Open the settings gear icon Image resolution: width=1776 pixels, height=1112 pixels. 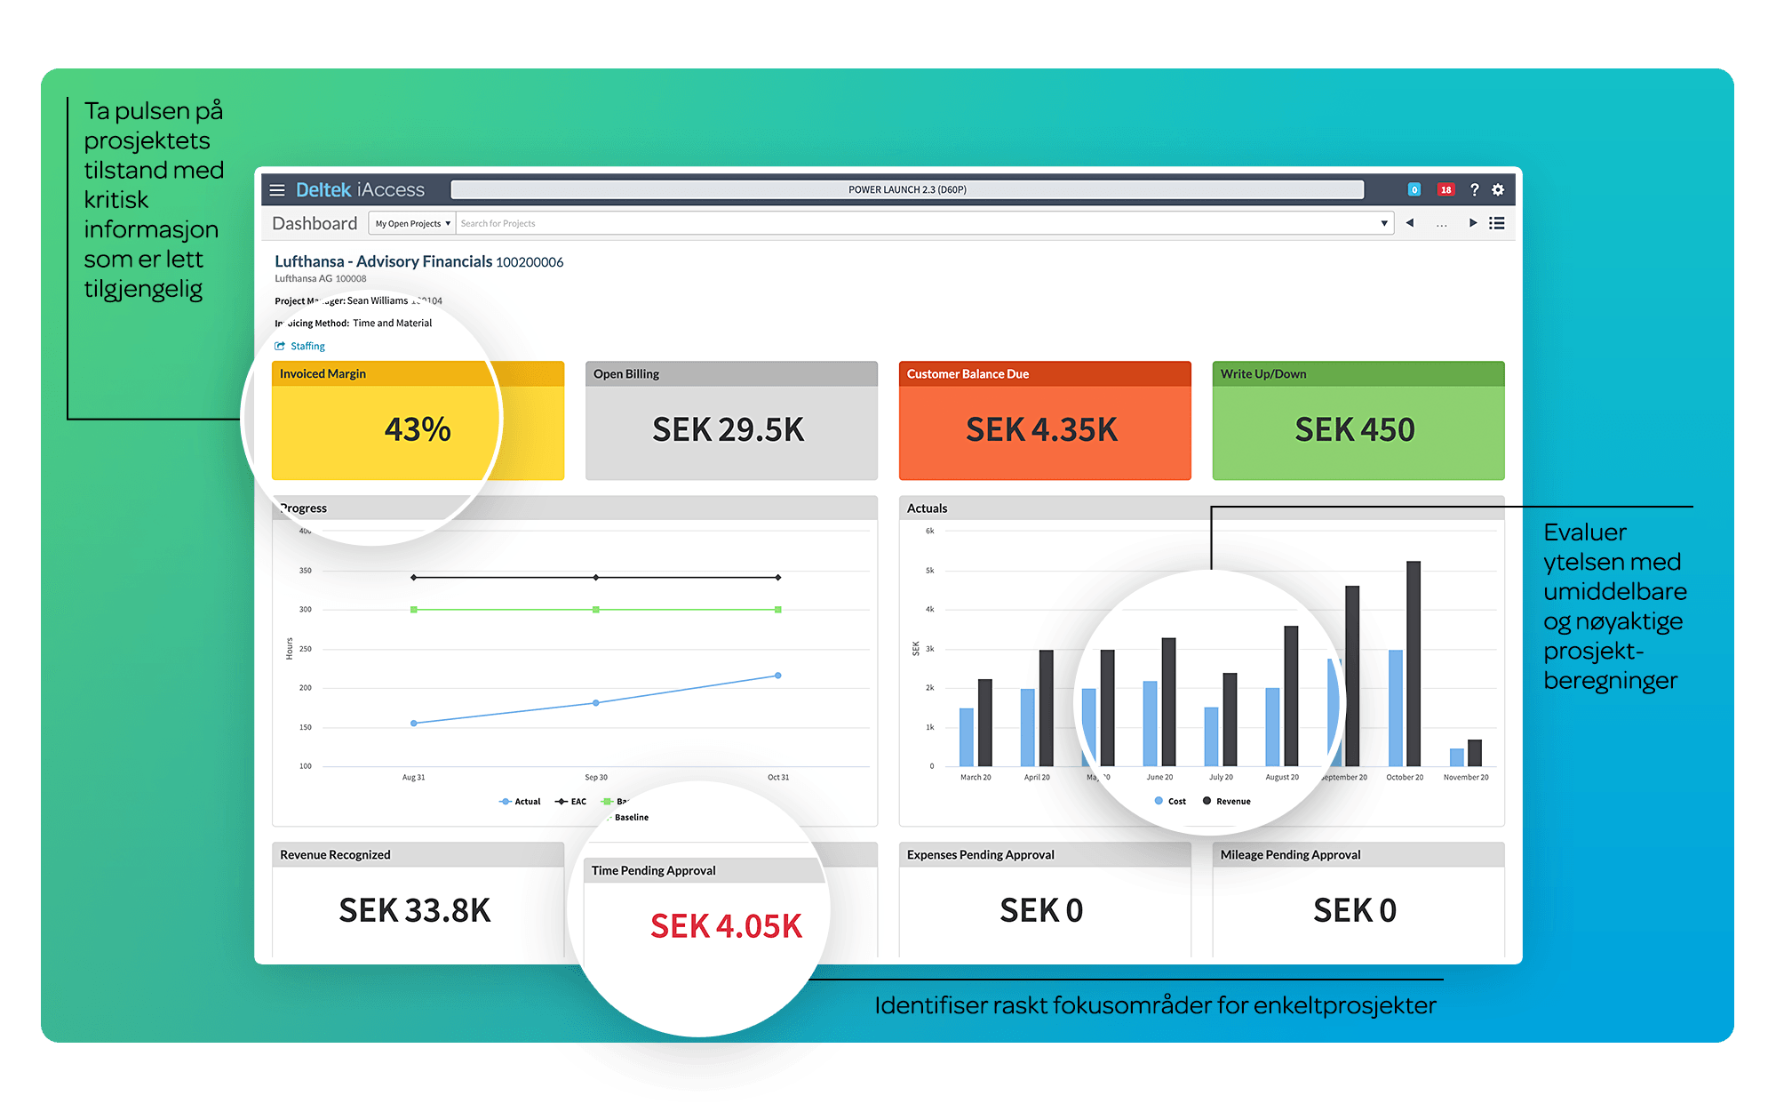click(1498, 189)
